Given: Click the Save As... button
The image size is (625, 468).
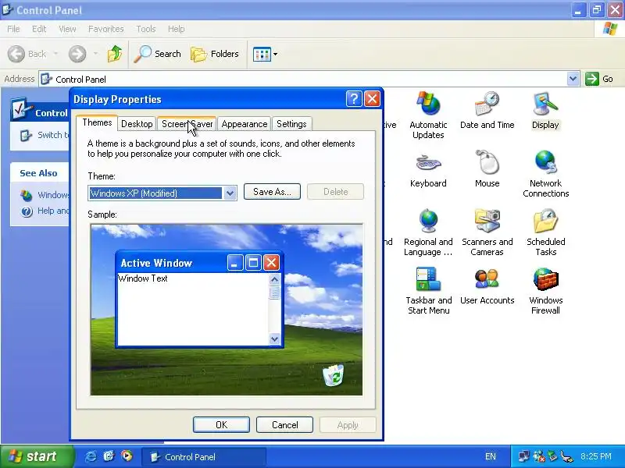Looking at the screenshot, I should click(272, 192).
